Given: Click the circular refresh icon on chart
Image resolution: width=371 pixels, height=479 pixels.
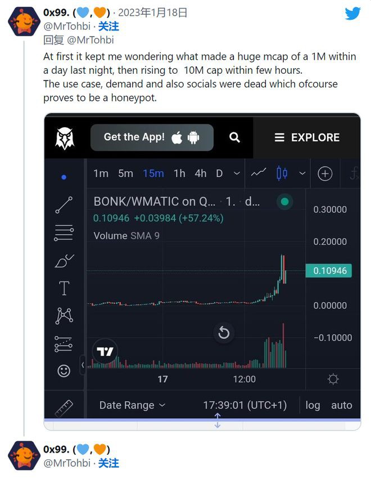Looking at the screenshot, I should coord(224,333).
